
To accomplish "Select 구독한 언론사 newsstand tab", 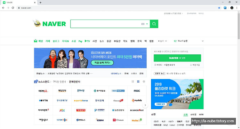I will tap(59, 82).
